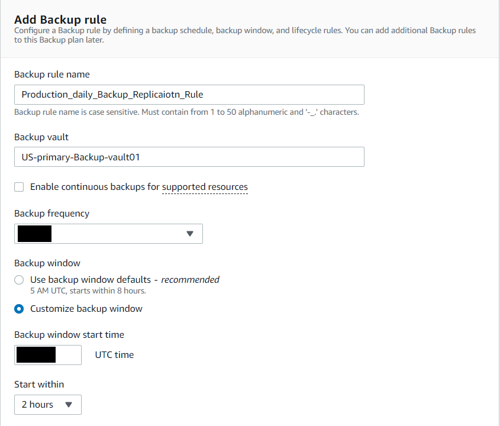This screenshot has height=426, width=500.
Task: Toggle the continuous backups option off
Action: pos(18,186)
